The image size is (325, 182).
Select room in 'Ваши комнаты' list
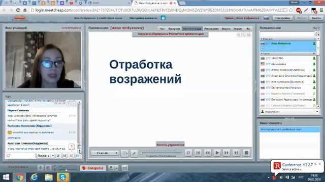[x=290, y=129]
